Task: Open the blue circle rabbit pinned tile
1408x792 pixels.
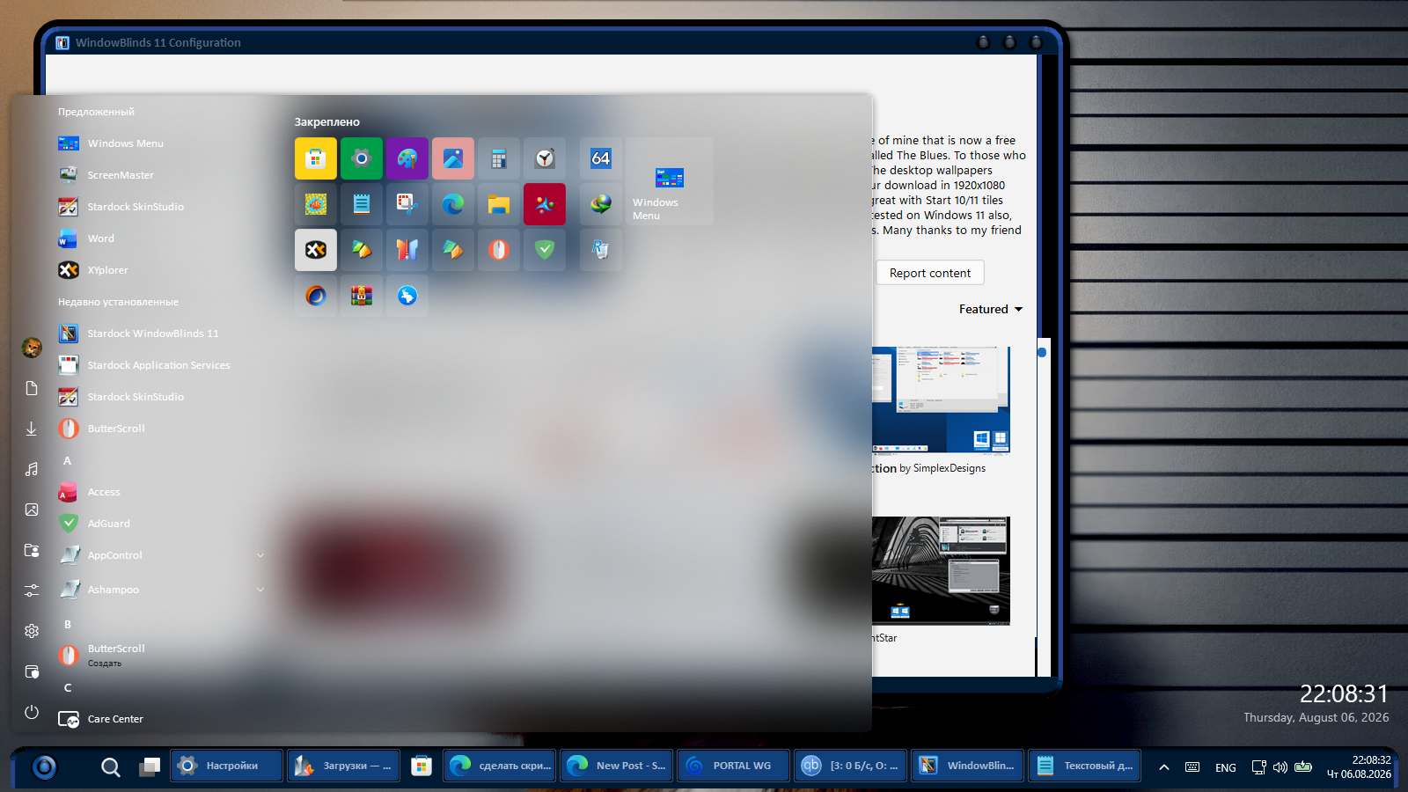Action: click(x=407, y=296)
